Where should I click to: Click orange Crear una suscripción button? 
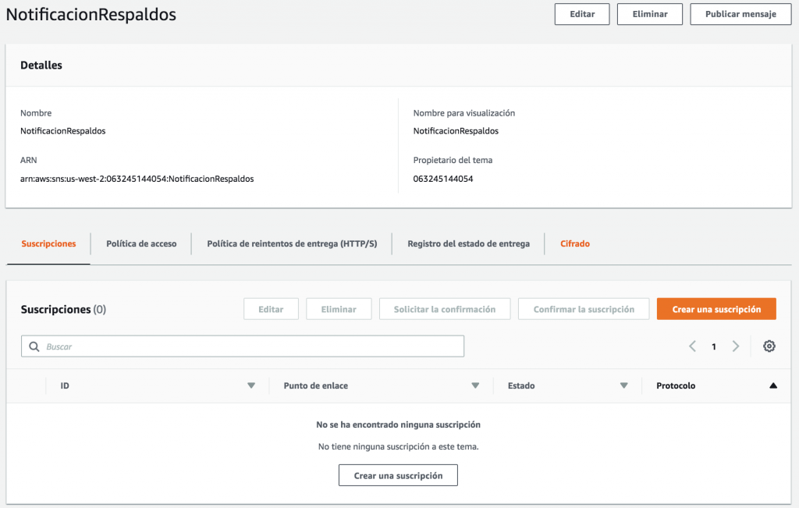(x=716, y=309)
